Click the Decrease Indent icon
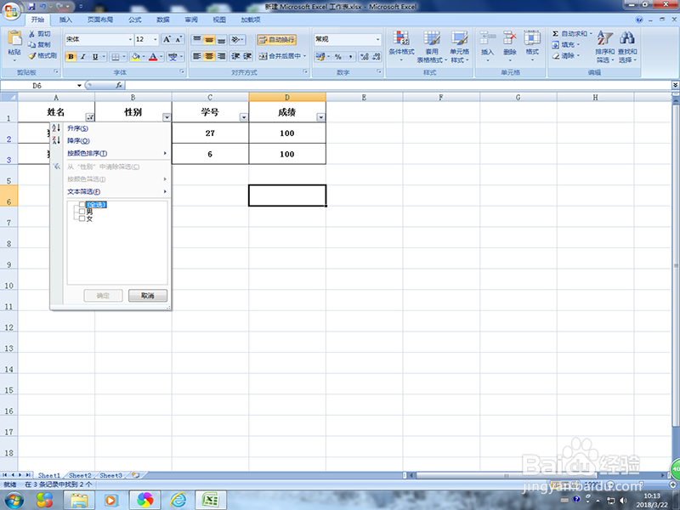The width and height of the screenshot is (680, 510). tap(235, 56)
